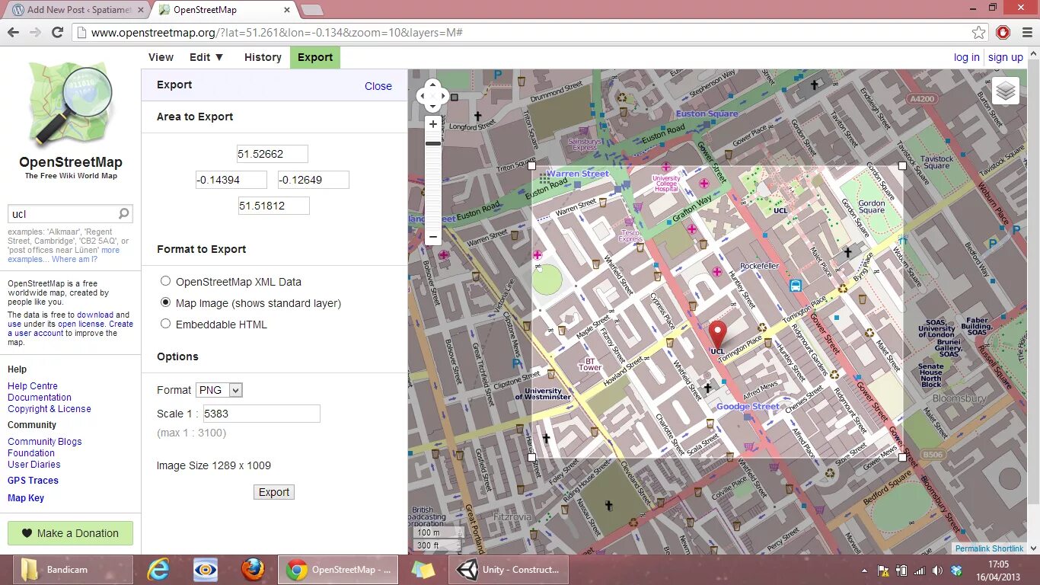Open the Copyright & License link
This screenshot has width=1040, height=585.
pyautogui.click(x=49, y=409)
